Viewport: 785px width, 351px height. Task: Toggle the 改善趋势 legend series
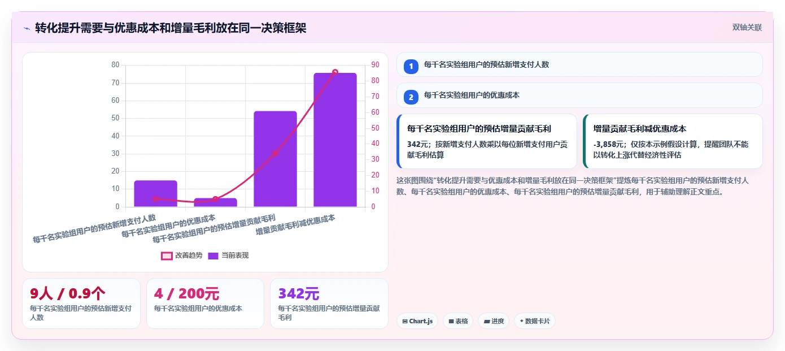pos(182,255)
